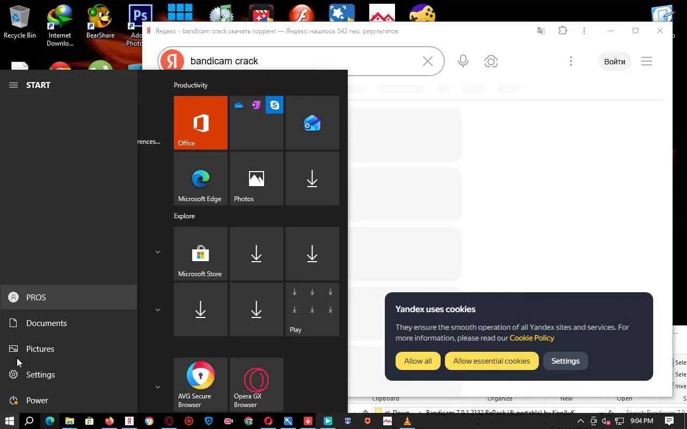The width and height of the screenshot is (687, 429).
Task: Open Settings from the Start menu sidebar
Action: [69, 374]
